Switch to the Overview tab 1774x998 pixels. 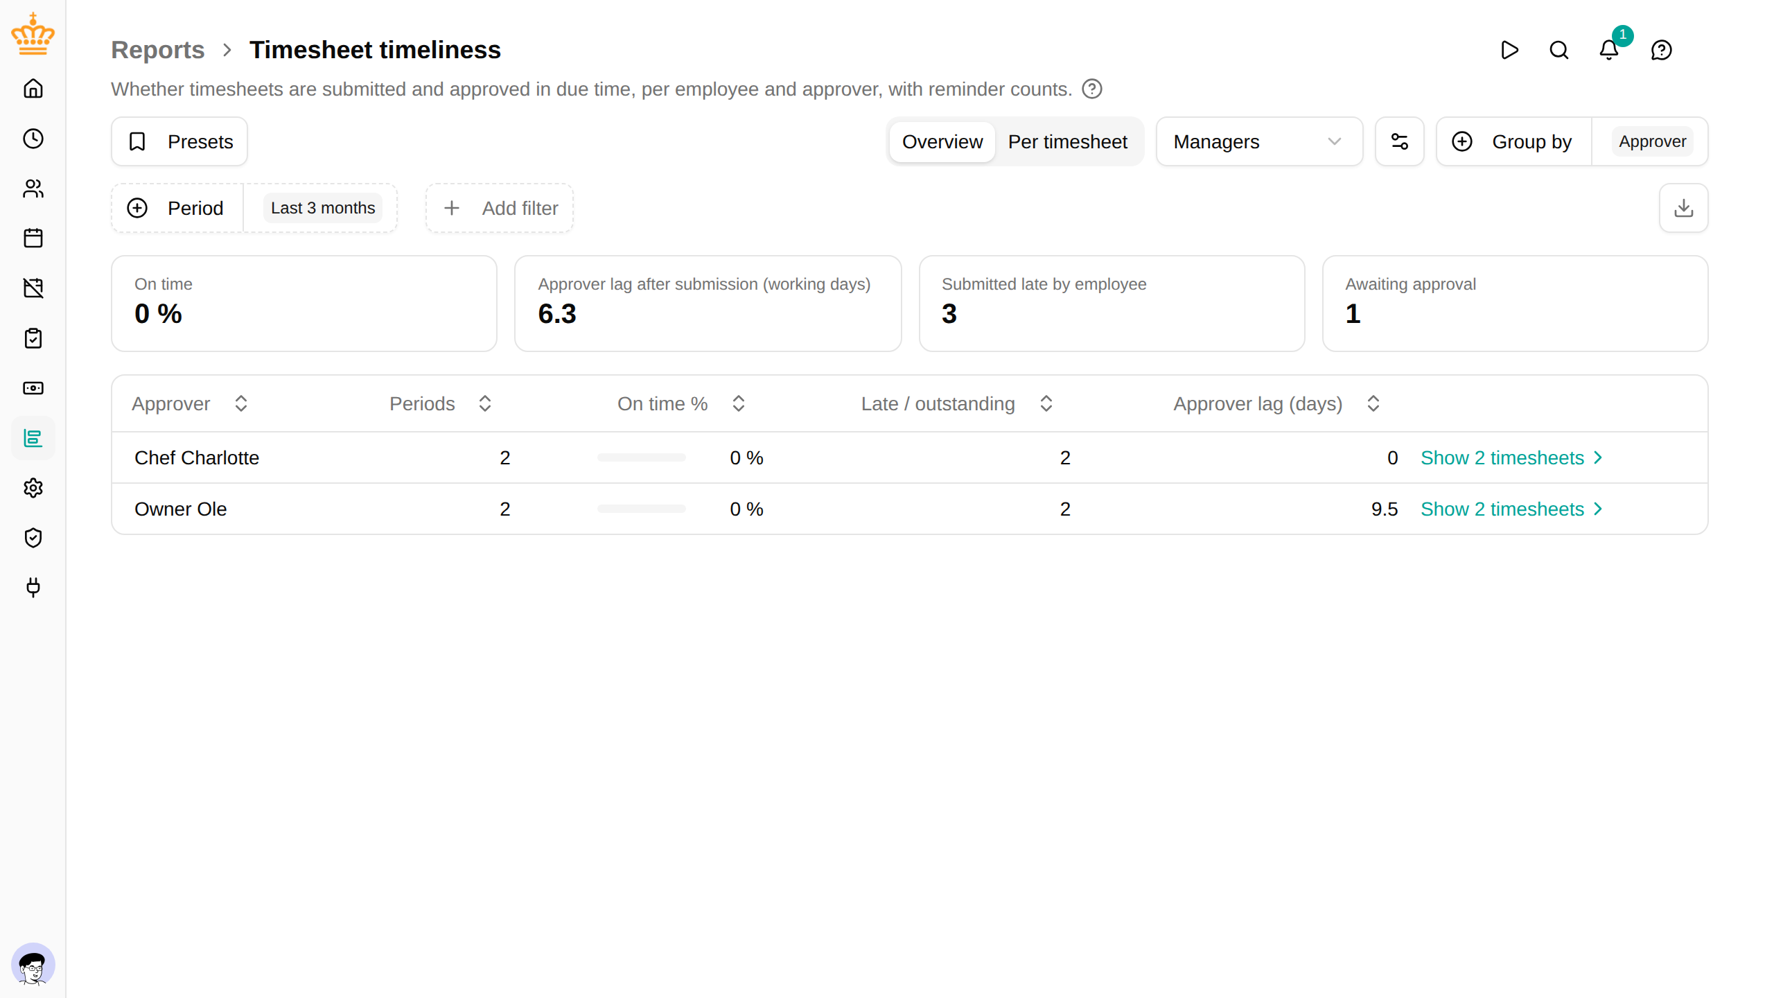[942, 141]
